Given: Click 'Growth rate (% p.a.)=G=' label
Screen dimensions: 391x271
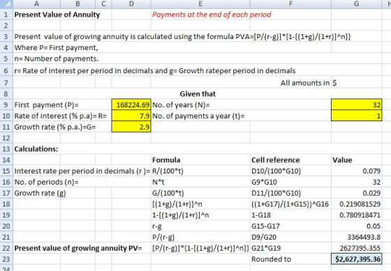Looking at the screenshot, I should point(55,127).
